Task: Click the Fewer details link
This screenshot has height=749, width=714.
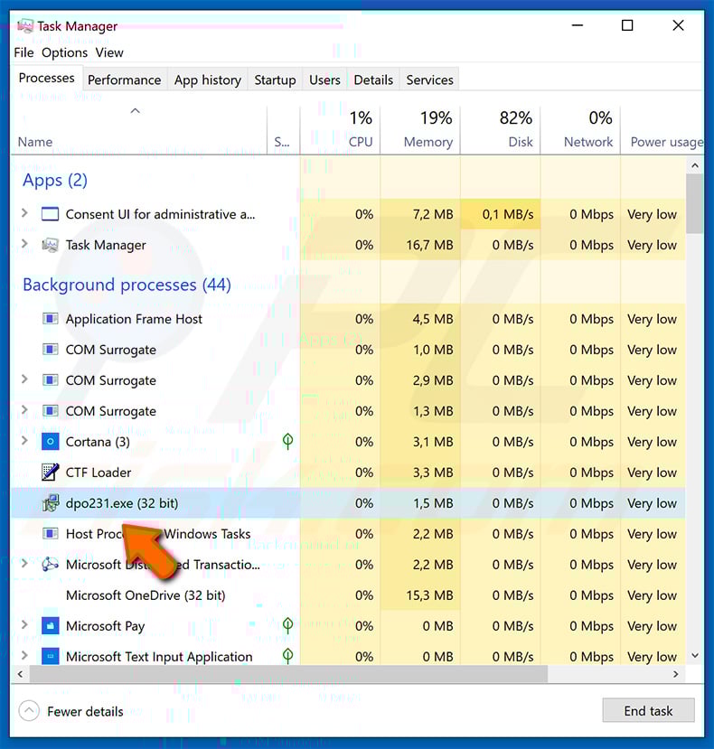Action: tap(85, 711)
